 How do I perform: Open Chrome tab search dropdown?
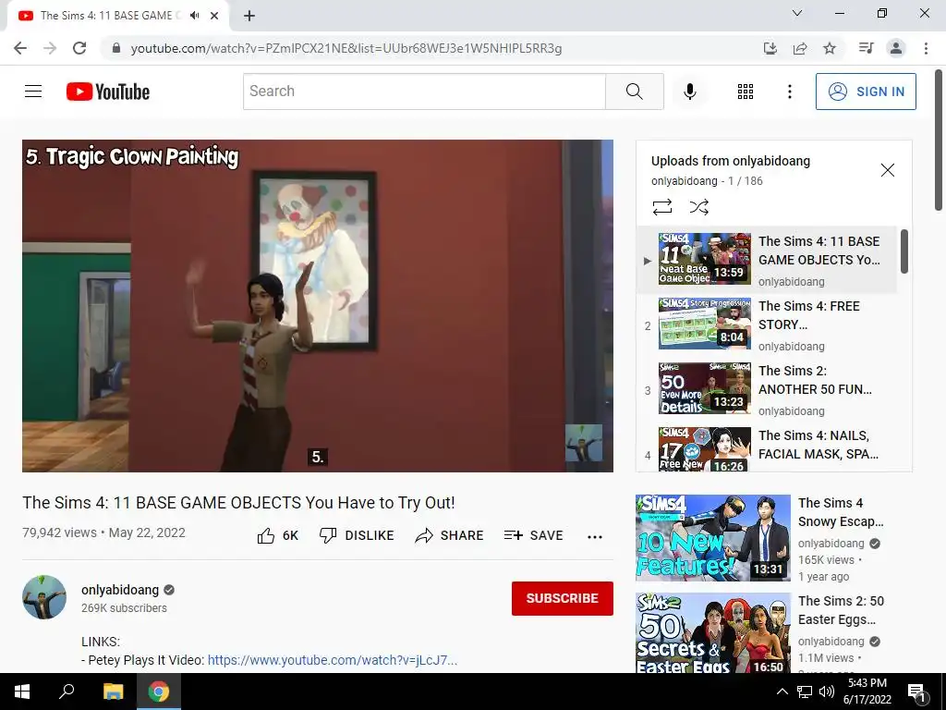pyautogui.click(x=797, y=13)
